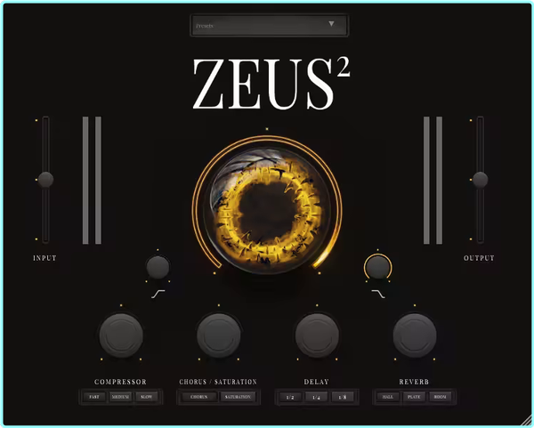Click the central golden eye knob
534x428 pixels.
click(267, 210)
